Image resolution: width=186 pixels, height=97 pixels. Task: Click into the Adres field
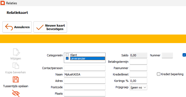point(85,81)
